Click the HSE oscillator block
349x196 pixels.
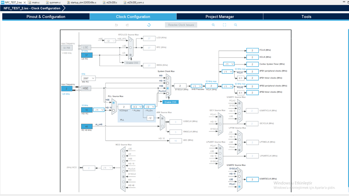(x=86, y=89)
